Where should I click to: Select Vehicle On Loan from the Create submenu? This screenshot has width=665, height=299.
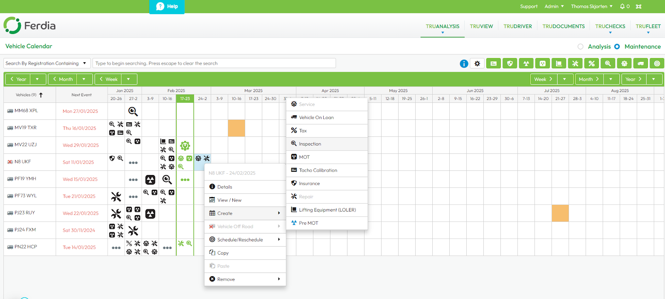click(327, 117)
